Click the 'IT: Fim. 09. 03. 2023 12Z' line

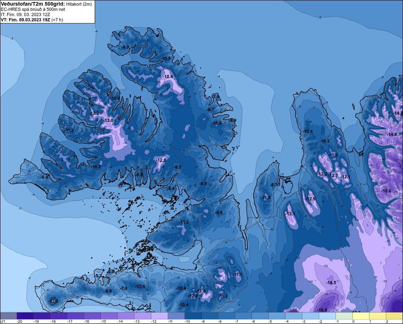point(25,14)
